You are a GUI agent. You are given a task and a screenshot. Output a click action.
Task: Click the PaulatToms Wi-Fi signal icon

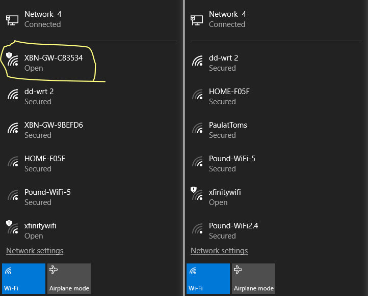[x=197, y=128]
